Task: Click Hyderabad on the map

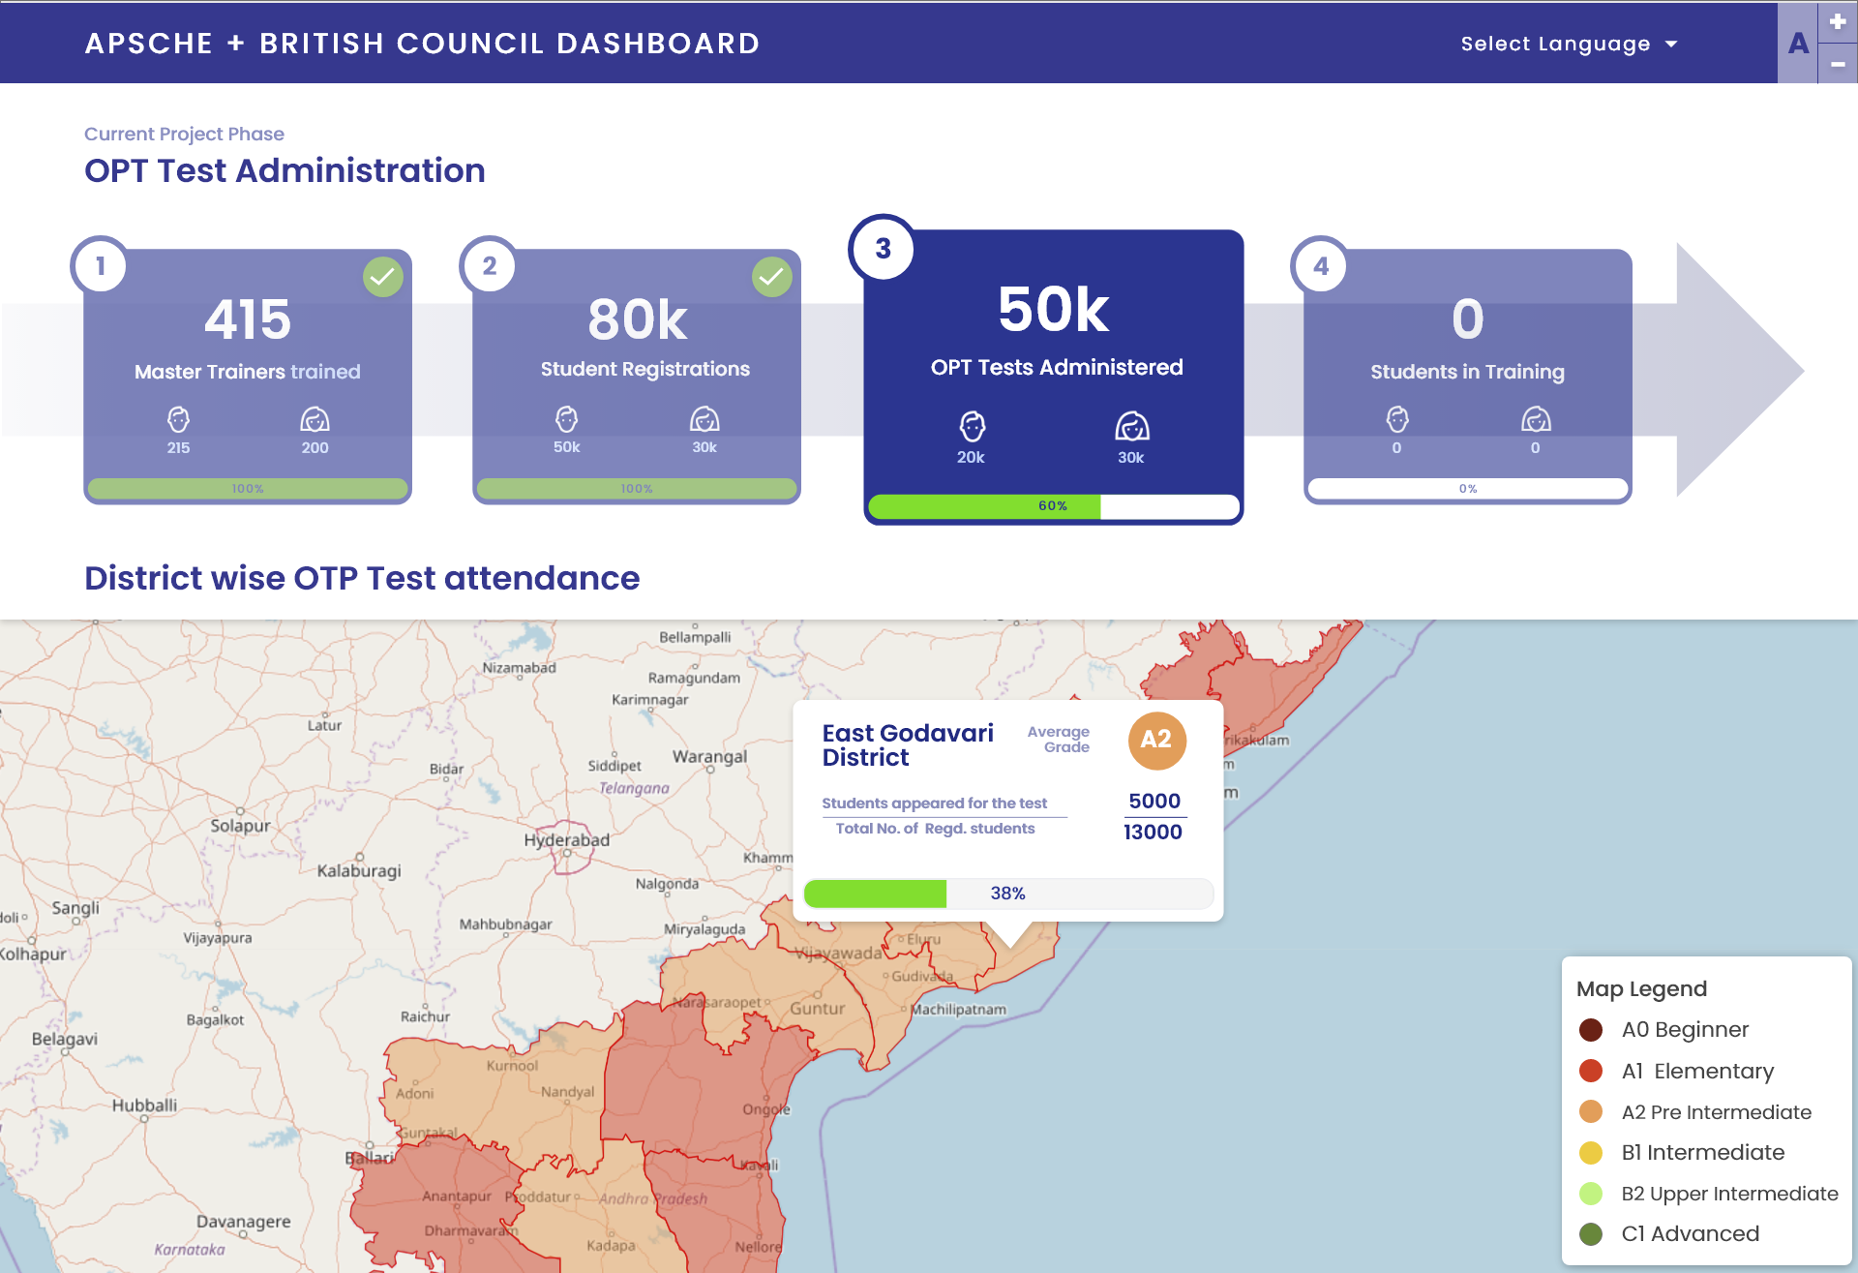Action: [566, 840]
